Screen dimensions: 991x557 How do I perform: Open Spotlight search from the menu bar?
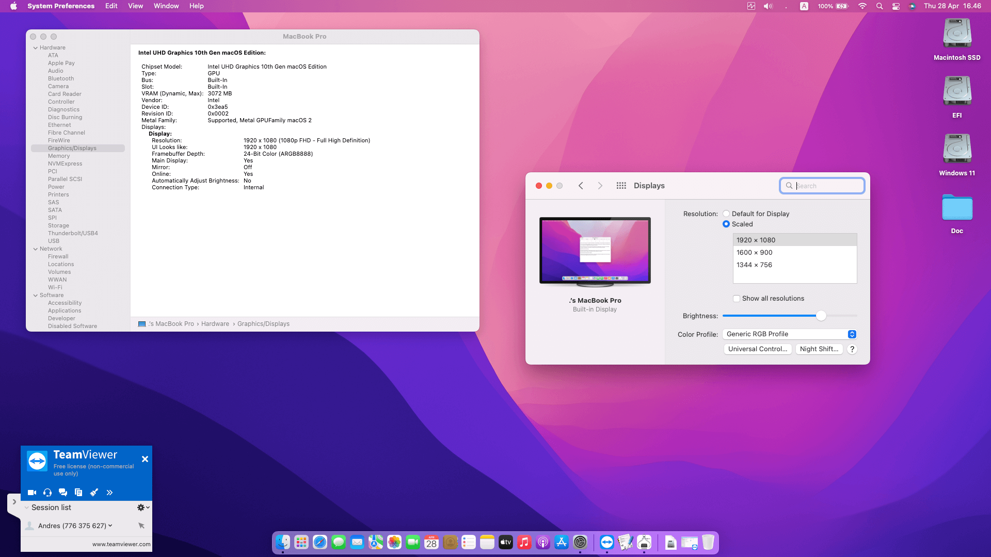pyautogui.click(x=879, y=6)
